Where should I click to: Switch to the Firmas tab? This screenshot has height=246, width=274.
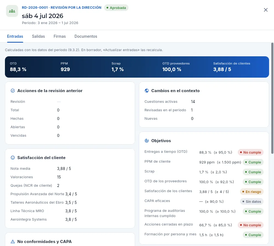pos(59,36)
